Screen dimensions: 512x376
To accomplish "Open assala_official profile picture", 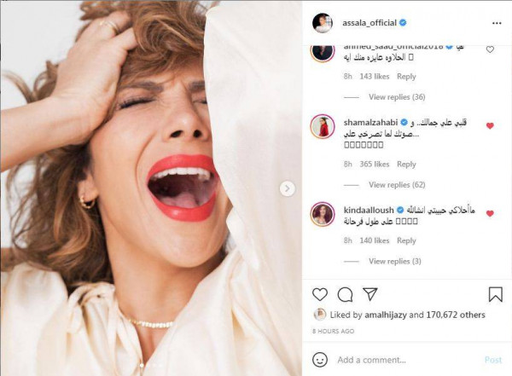I will pos(323,23).
